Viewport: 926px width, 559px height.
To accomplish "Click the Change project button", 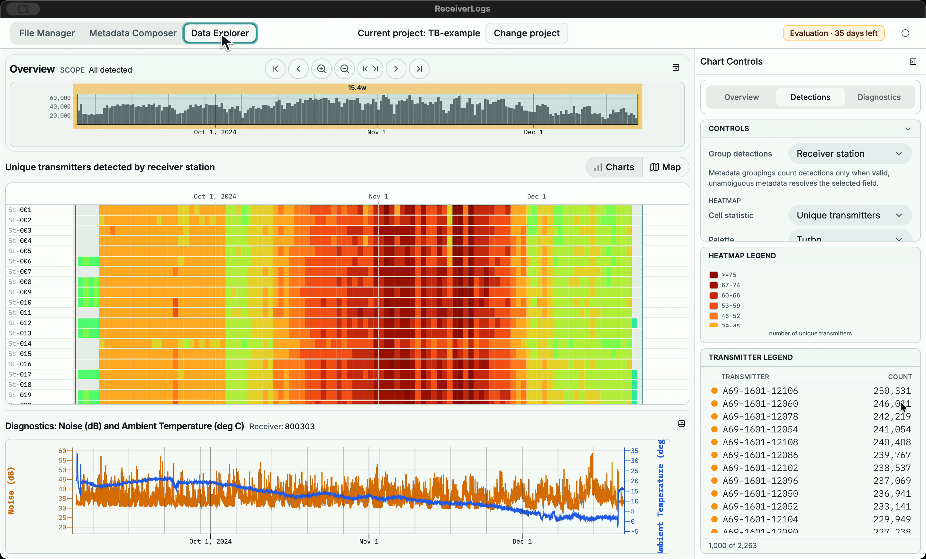I will click(527, 33).
